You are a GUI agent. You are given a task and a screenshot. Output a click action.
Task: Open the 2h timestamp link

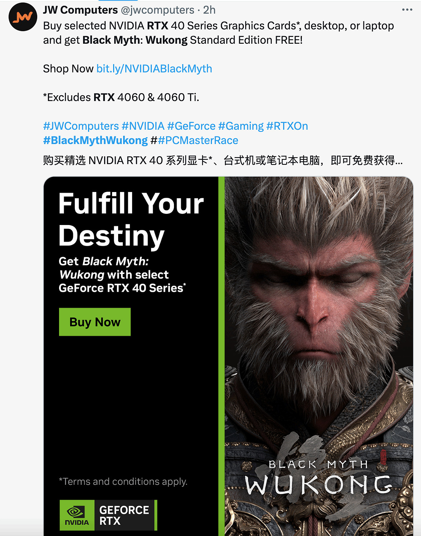click(x=209, y=10)
